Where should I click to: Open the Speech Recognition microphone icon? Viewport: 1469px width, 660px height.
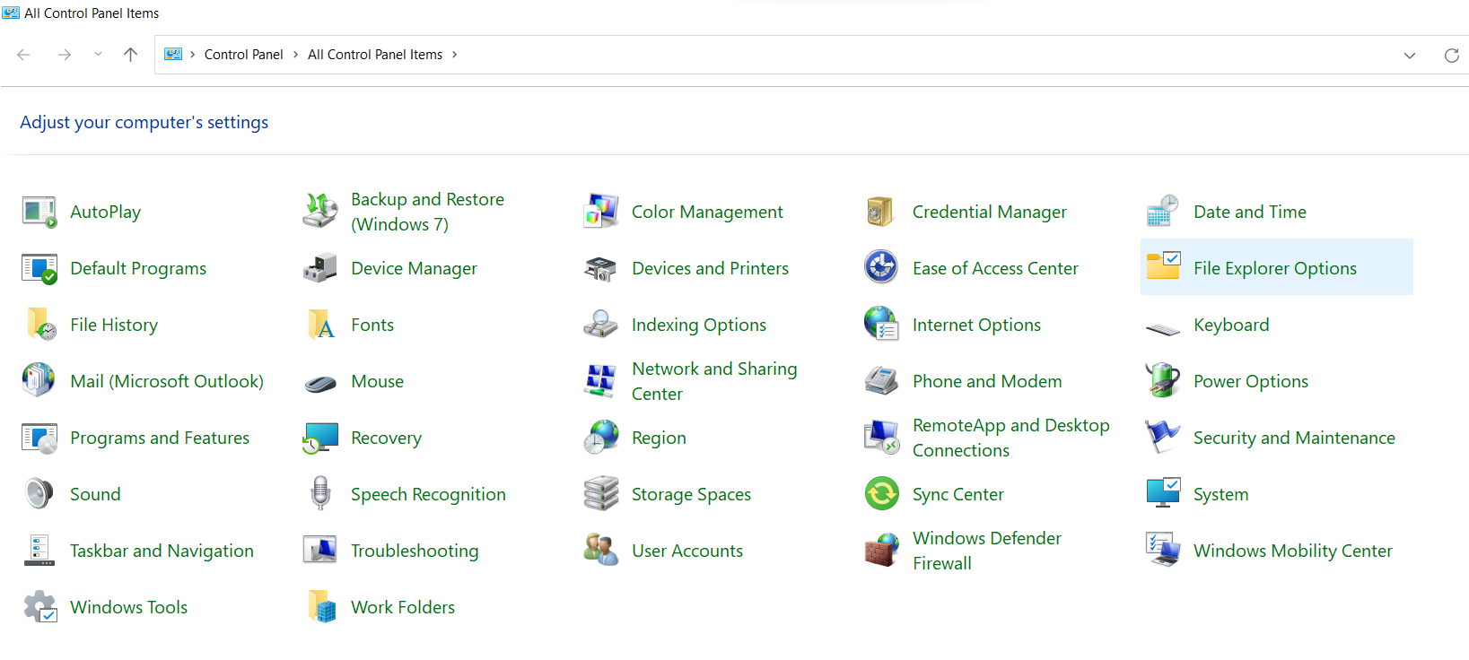coord(320,494)
